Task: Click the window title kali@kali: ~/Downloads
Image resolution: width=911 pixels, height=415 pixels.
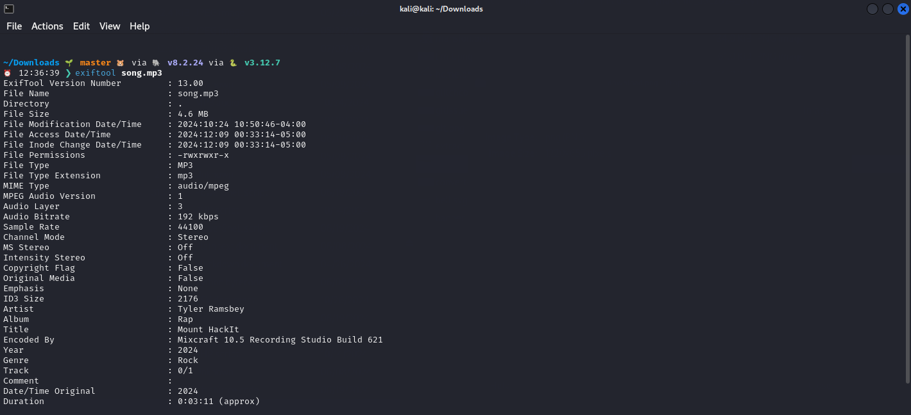Action: point(440,9)
